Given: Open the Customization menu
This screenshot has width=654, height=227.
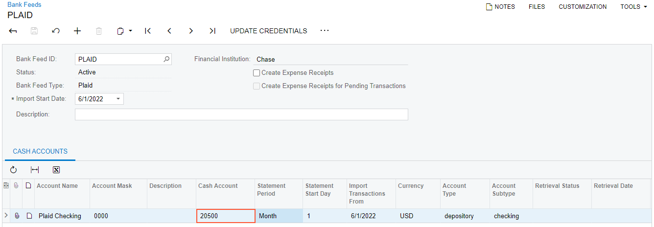Looking at the screenshot, I should (583, 7).
